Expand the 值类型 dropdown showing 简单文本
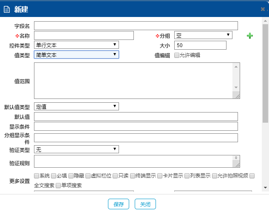 (76, 55)
